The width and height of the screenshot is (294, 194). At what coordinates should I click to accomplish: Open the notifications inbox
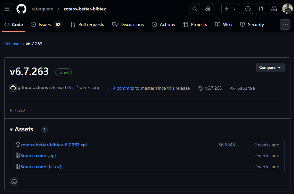(274, 9)
